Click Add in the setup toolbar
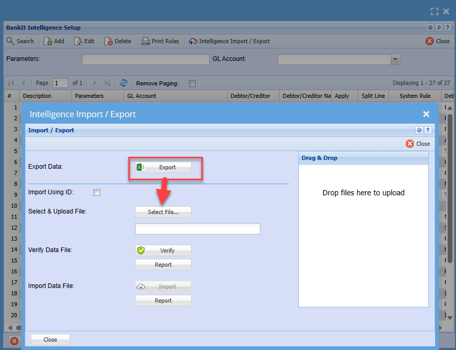This screenshot has height=350, width=456. (54, 41)
